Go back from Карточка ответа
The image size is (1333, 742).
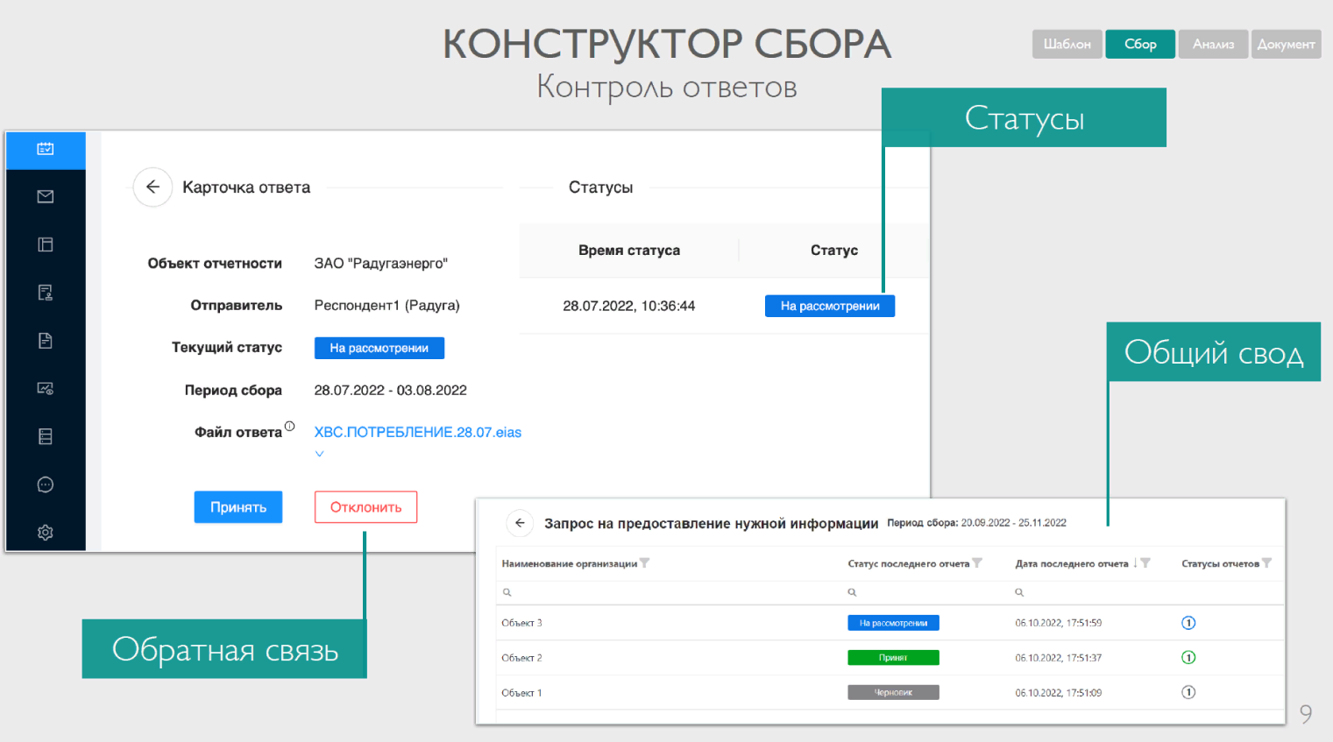[152, 187]
